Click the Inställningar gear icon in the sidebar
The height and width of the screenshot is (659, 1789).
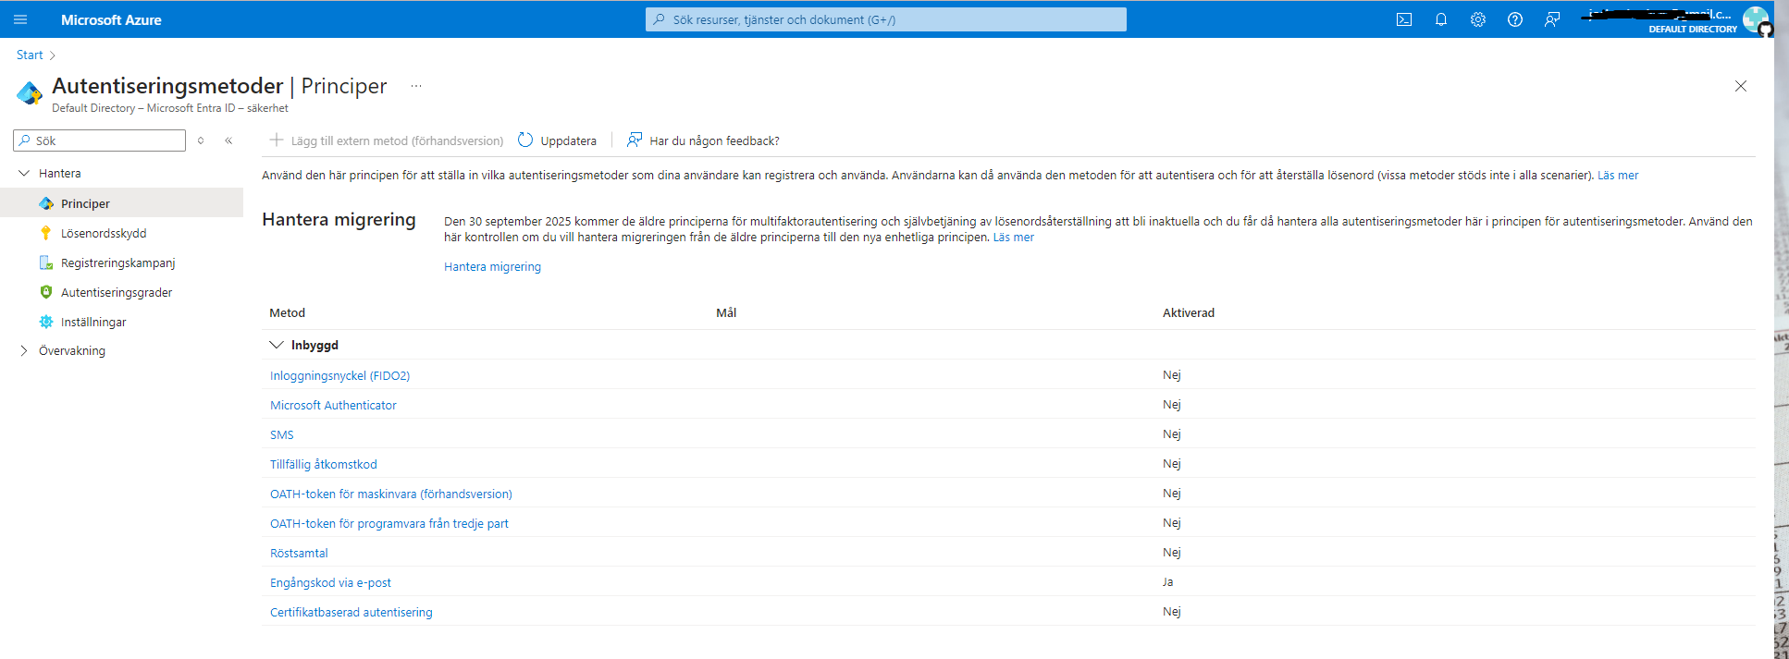46,322
